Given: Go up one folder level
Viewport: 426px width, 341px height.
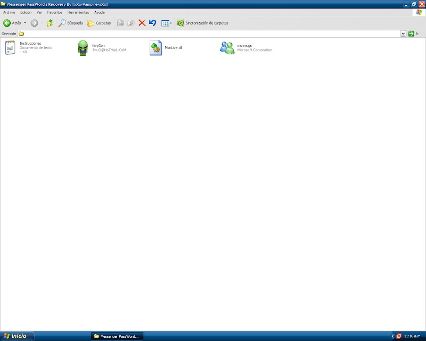Looking at the screenshot, I should click(50, 23).
